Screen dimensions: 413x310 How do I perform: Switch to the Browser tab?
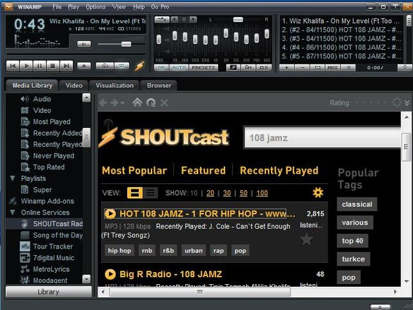coord(159,85)
